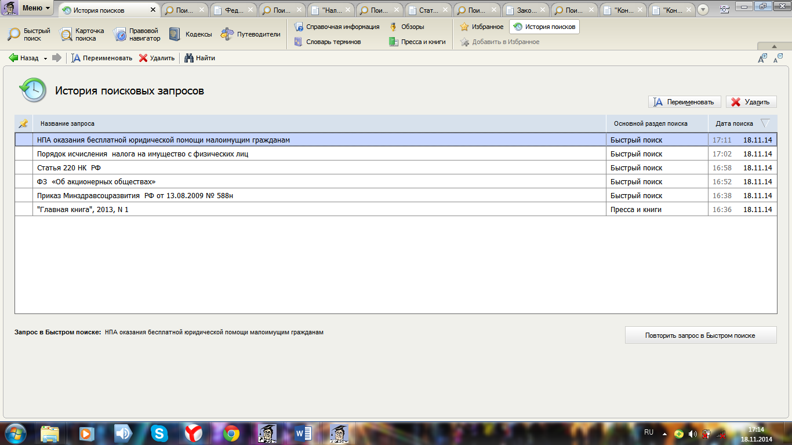Select row Порядок исчисления налога на имущество
Image resolution: width=792 pixels, height=445 pixels.
click(x=395, y=154)
